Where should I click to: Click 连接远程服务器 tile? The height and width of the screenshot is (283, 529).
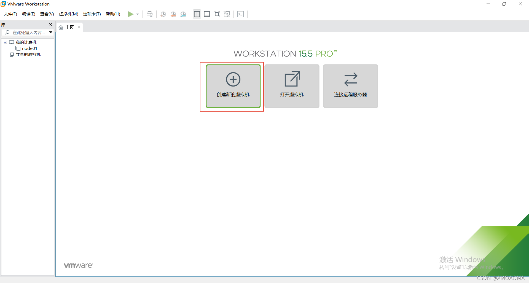(x=351, y=86)
